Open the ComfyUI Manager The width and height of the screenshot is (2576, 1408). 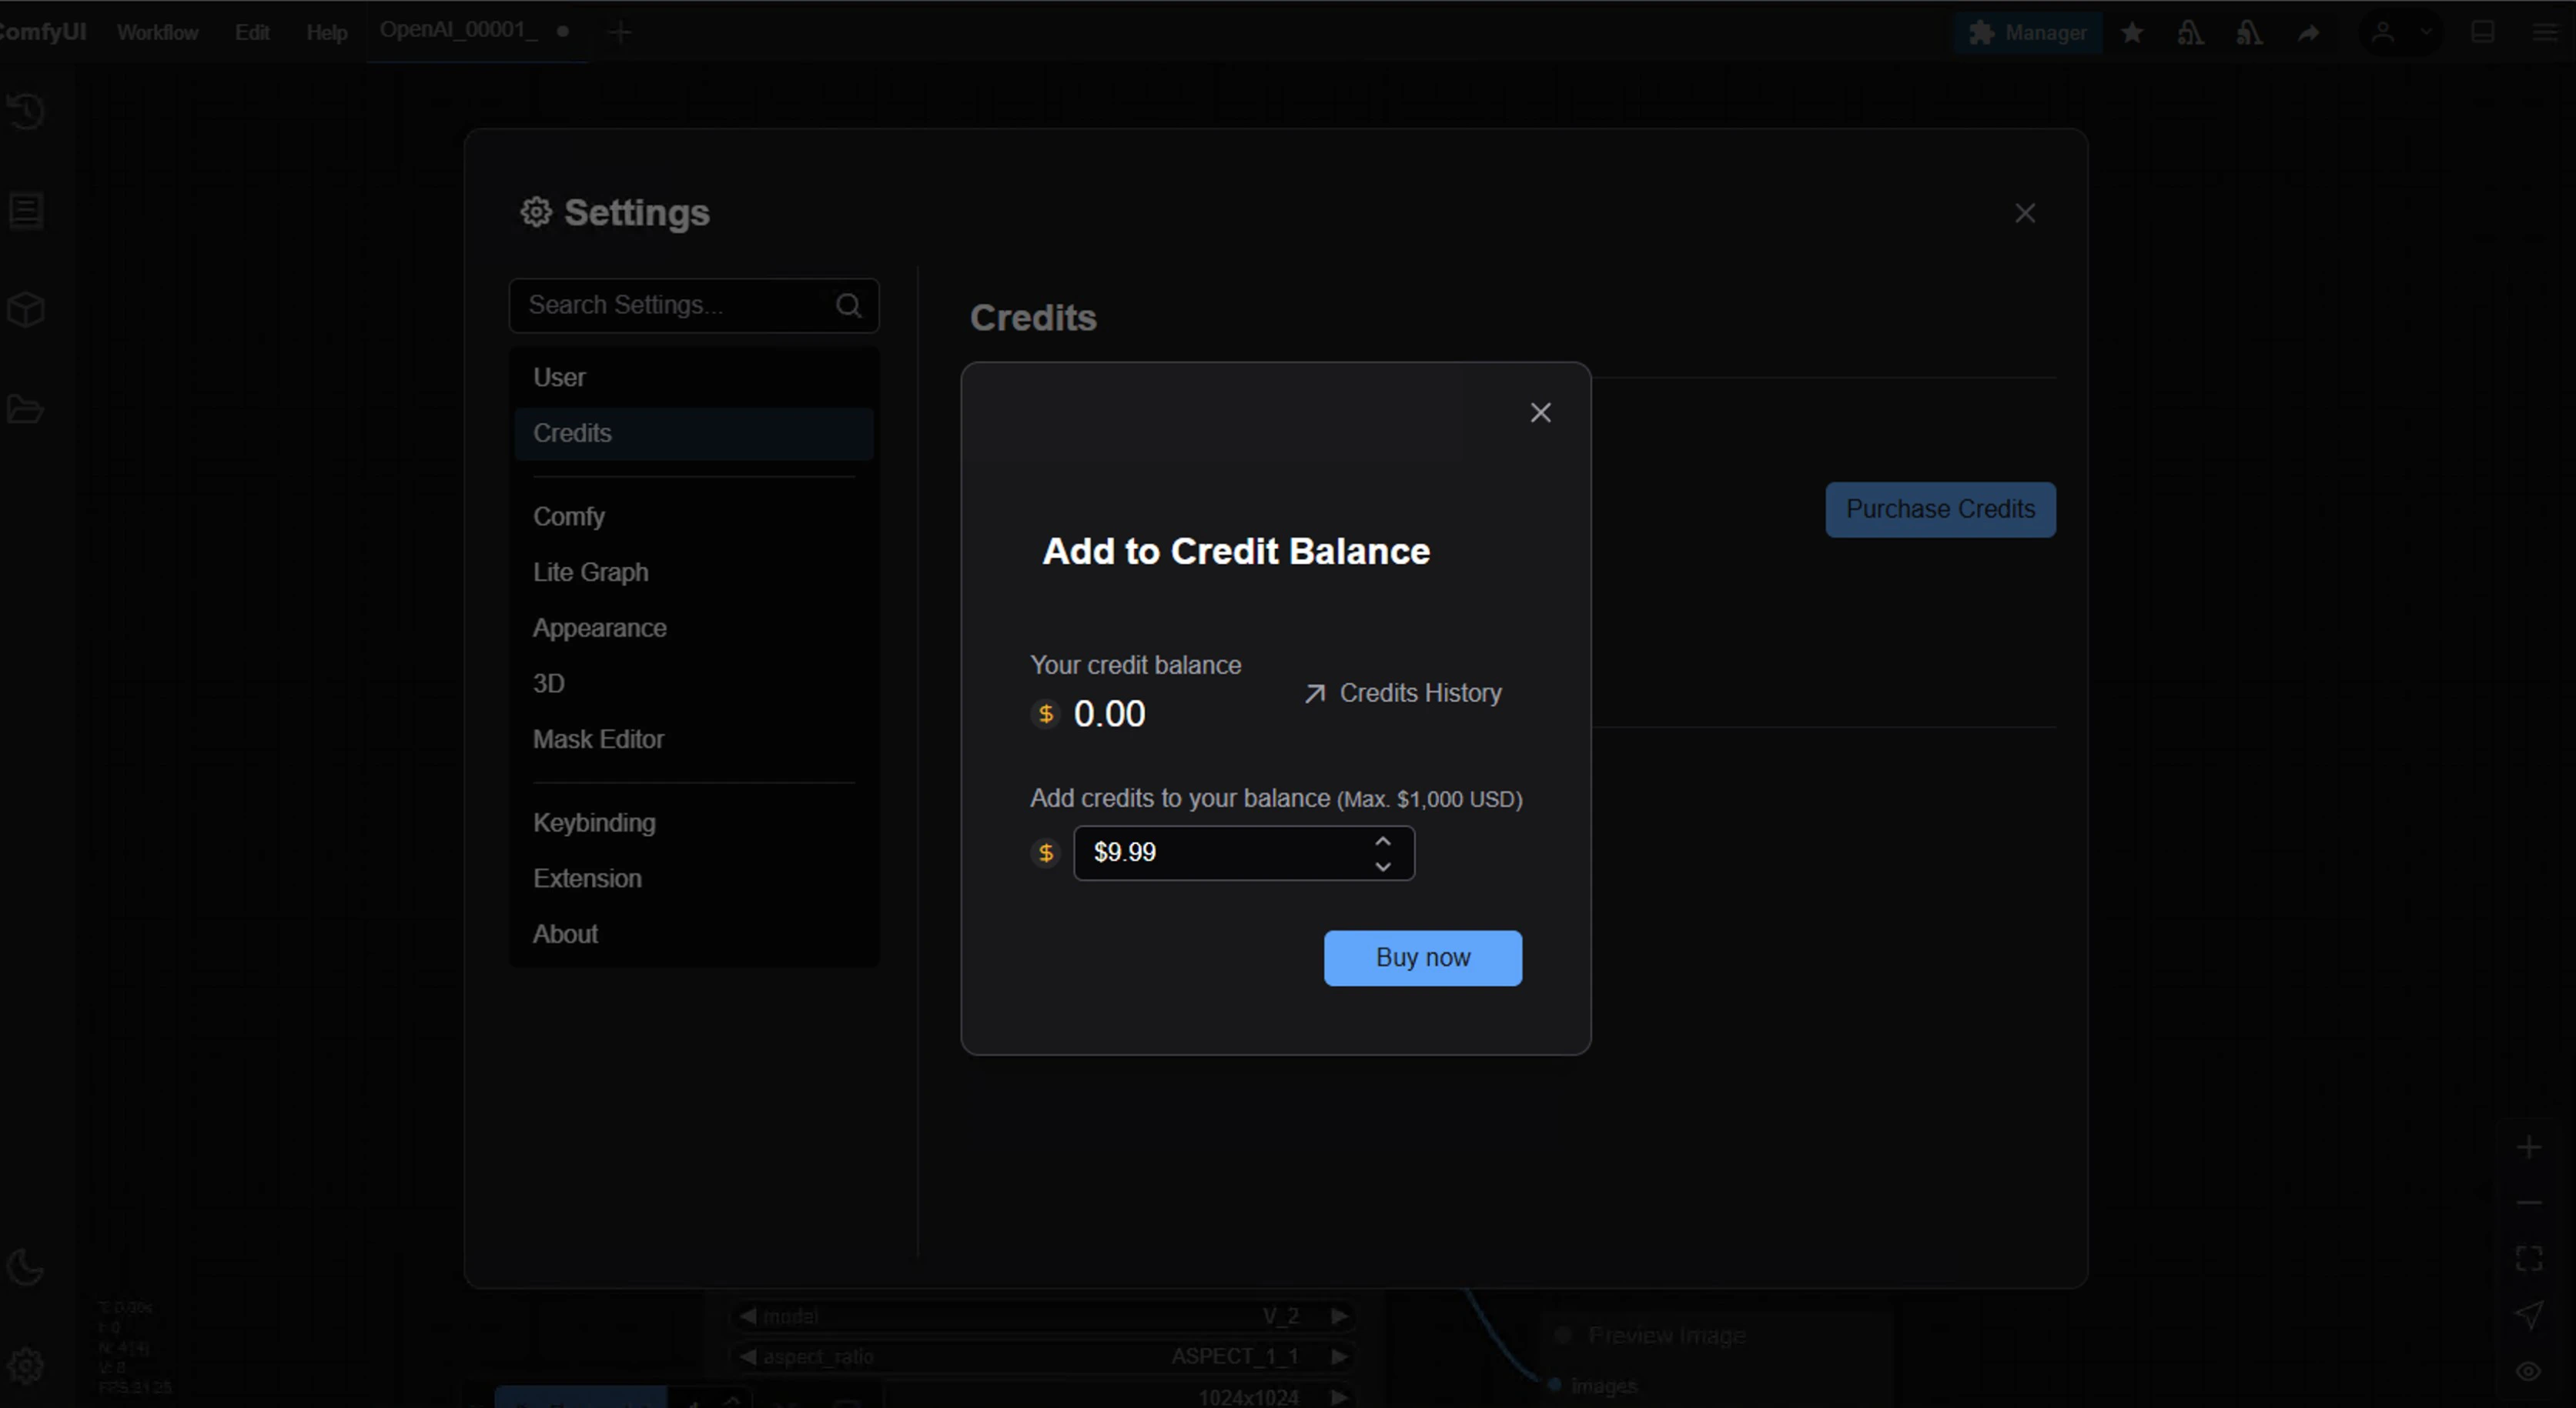2028,32
